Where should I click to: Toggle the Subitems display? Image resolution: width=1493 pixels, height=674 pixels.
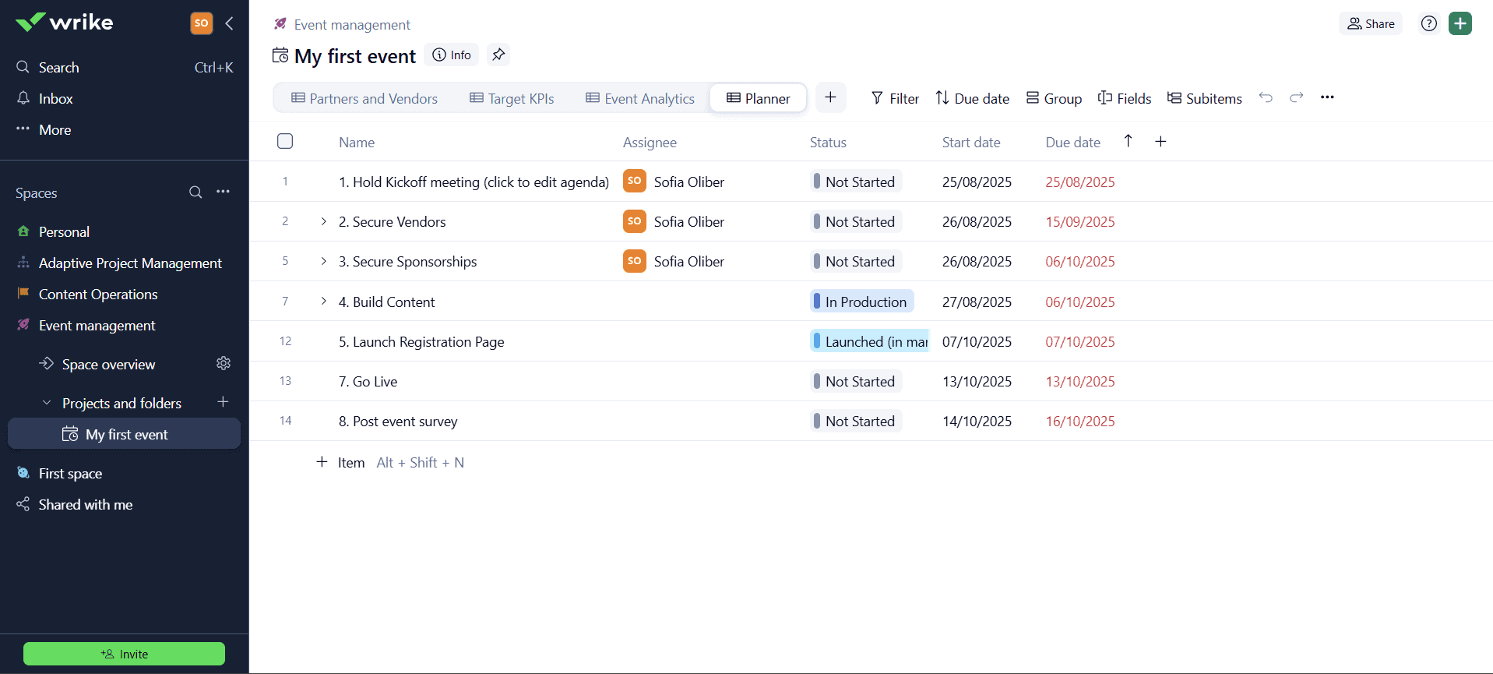[1204, 98]
